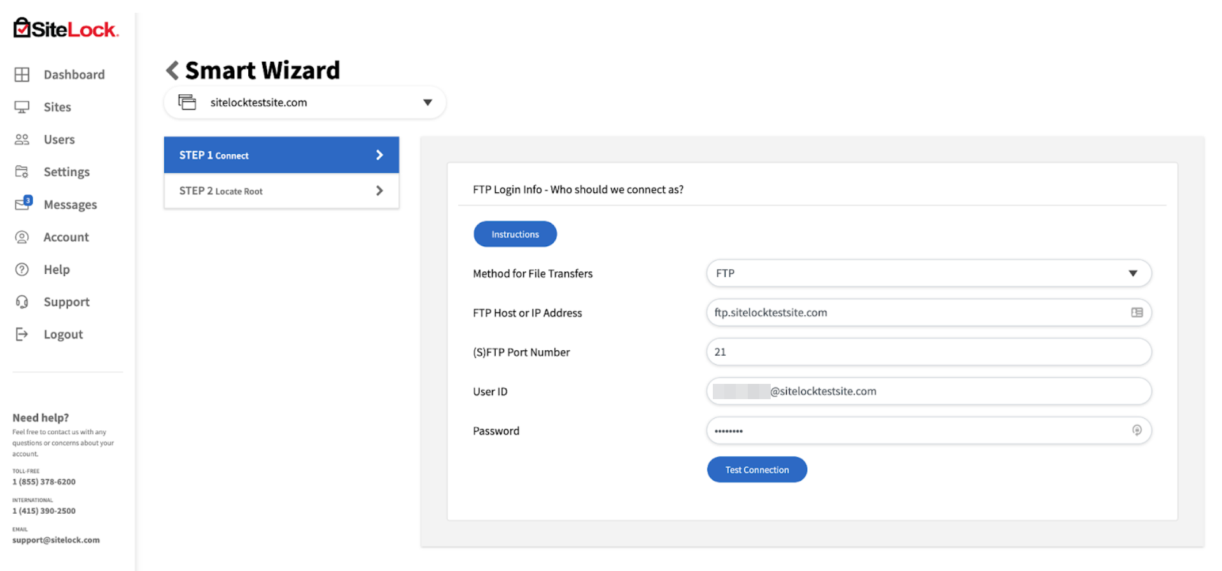Select STEP 2 Locate Root tab
Image resolution: width=1222 pixels, height=571 pixels.
pyautogui.click(x=281, y=190)
